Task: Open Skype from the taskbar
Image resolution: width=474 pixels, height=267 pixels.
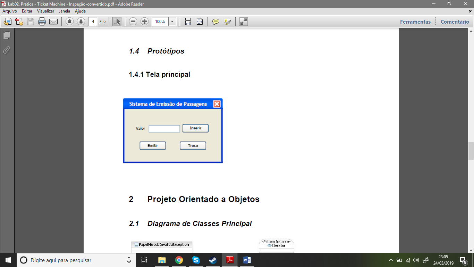Action: (x=196, y=260)
